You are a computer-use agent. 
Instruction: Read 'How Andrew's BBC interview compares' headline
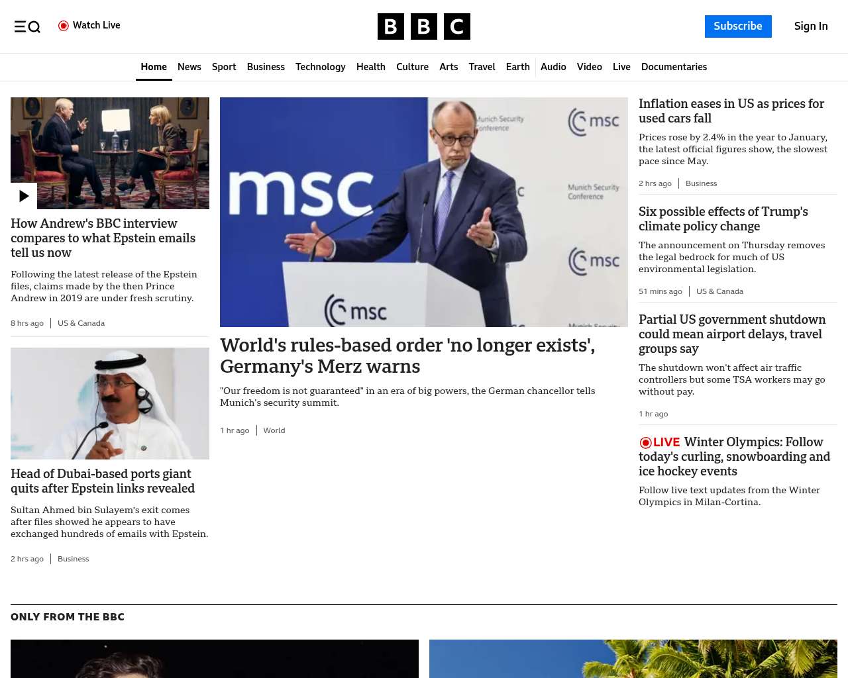103,238
